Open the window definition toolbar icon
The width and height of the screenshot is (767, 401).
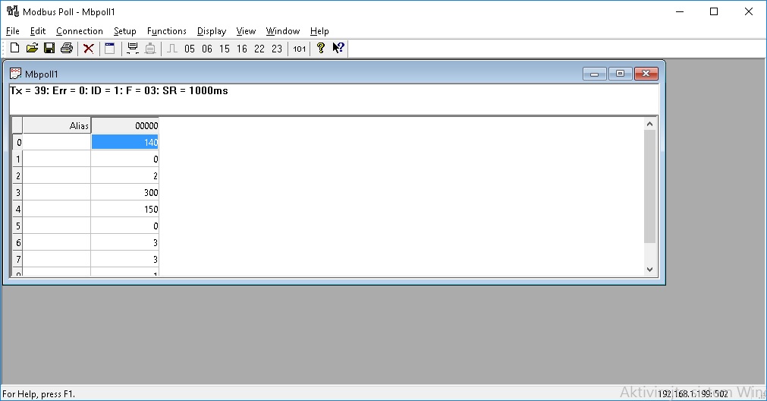110,49
